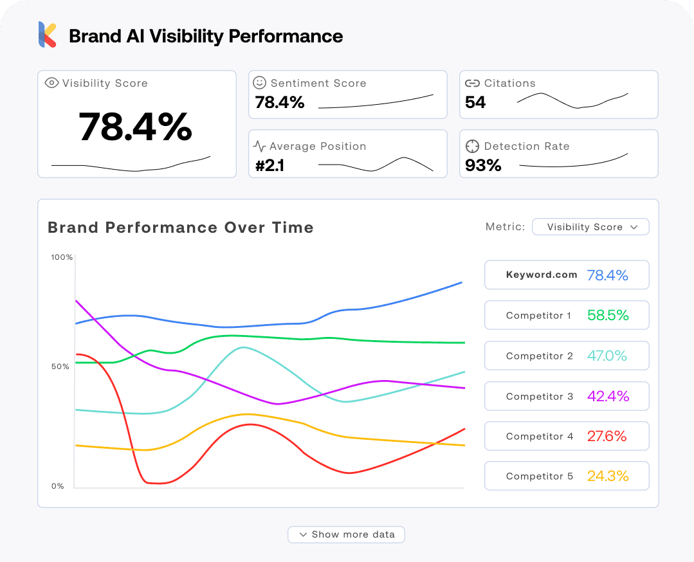The width and height of the screenshot is (694, 562).
Task: Click the Keyword.com logo icon
Action: coord(48,35)
